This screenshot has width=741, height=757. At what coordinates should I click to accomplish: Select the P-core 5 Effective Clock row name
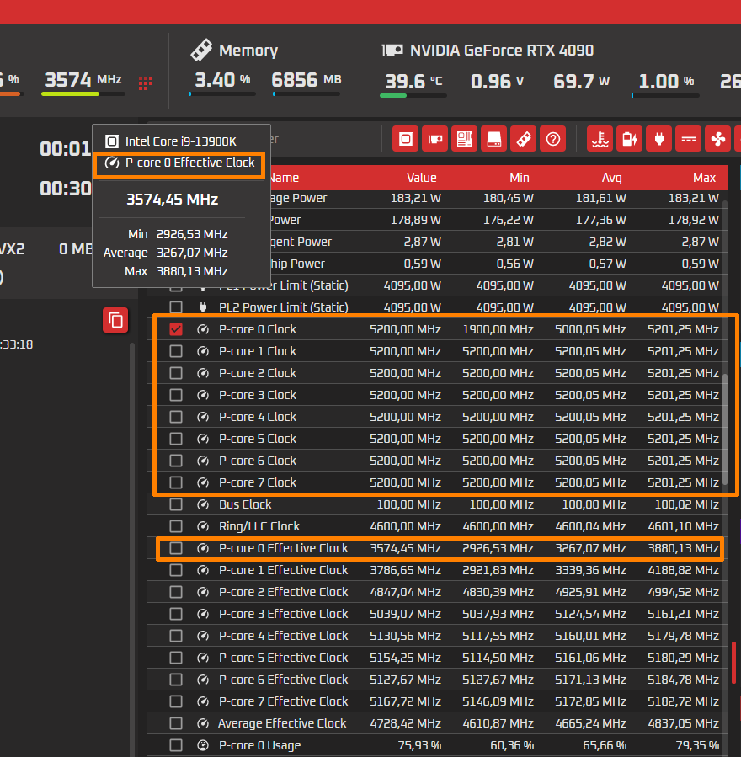(284, 658)
